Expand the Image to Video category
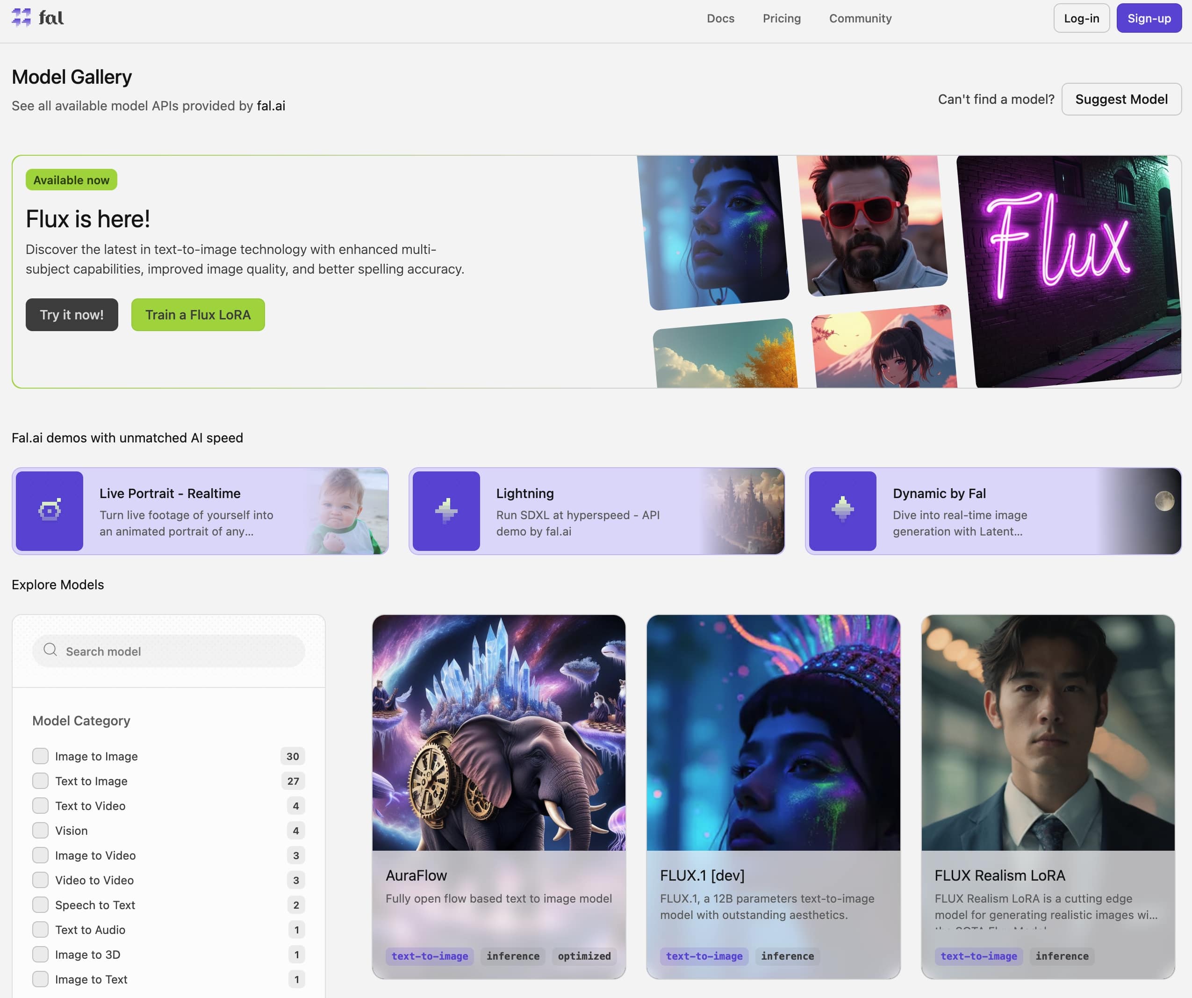1192x998 pixels. [39, 854]
